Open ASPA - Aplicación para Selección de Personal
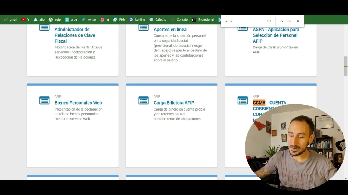The image size is (348, 195). [276, 35]
